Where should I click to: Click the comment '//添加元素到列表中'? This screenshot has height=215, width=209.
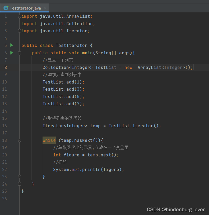[x=62, y=74]
